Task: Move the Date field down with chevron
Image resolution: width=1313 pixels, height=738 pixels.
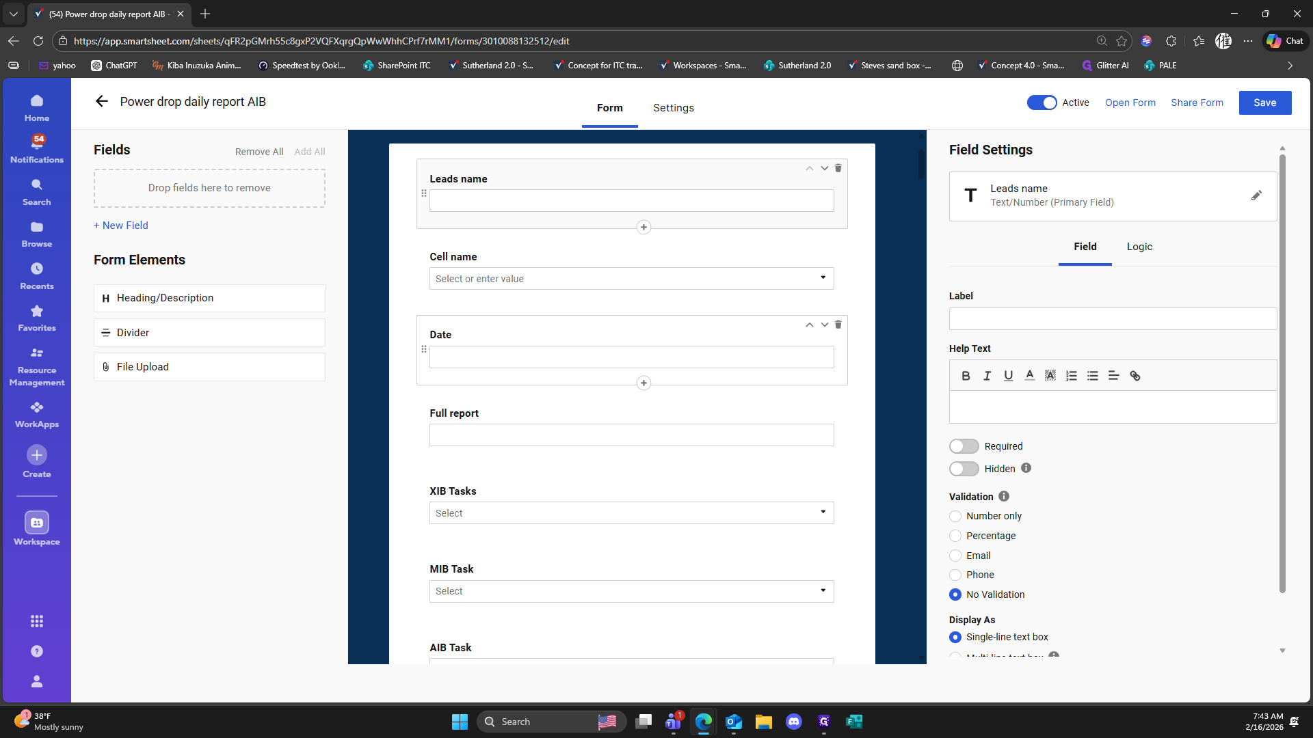Action: pos(824,325)
